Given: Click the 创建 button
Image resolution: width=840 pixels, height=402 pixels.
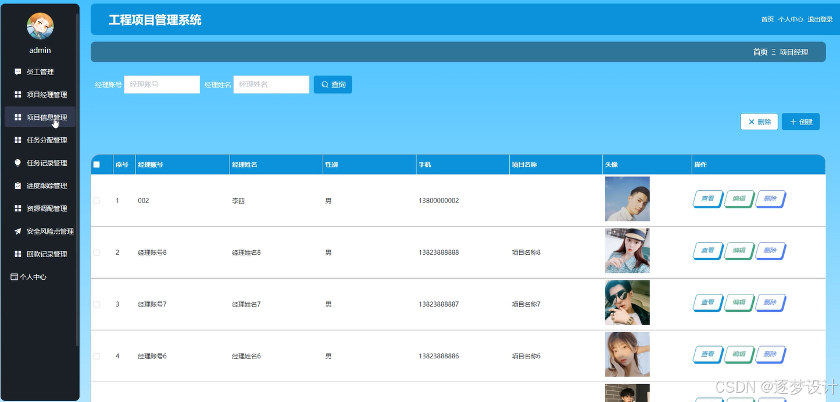Looking at the screenshot, I should (800, 122).
